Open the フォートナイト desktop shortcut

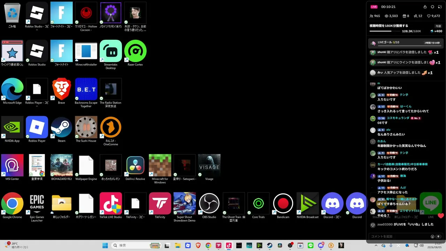(61, 53)
